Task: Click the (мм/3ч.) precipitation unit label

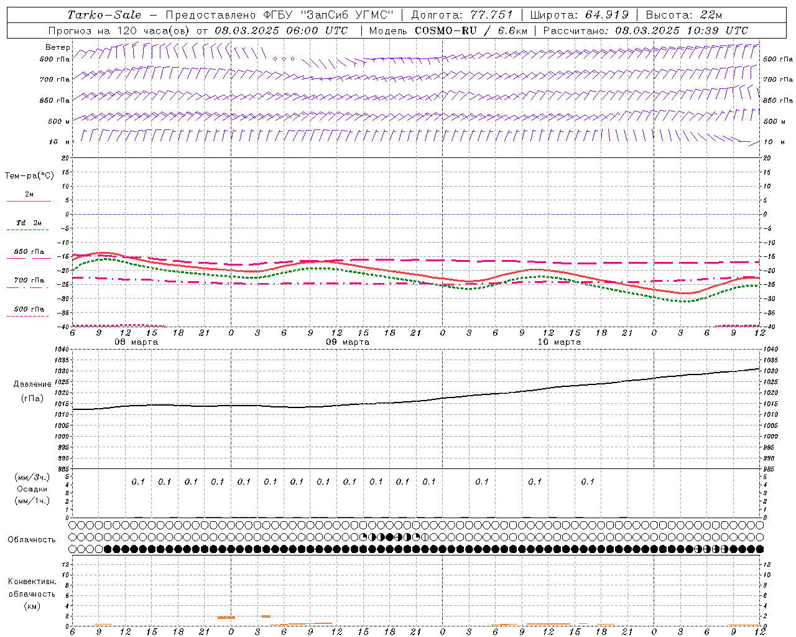Action: point(32,477)
